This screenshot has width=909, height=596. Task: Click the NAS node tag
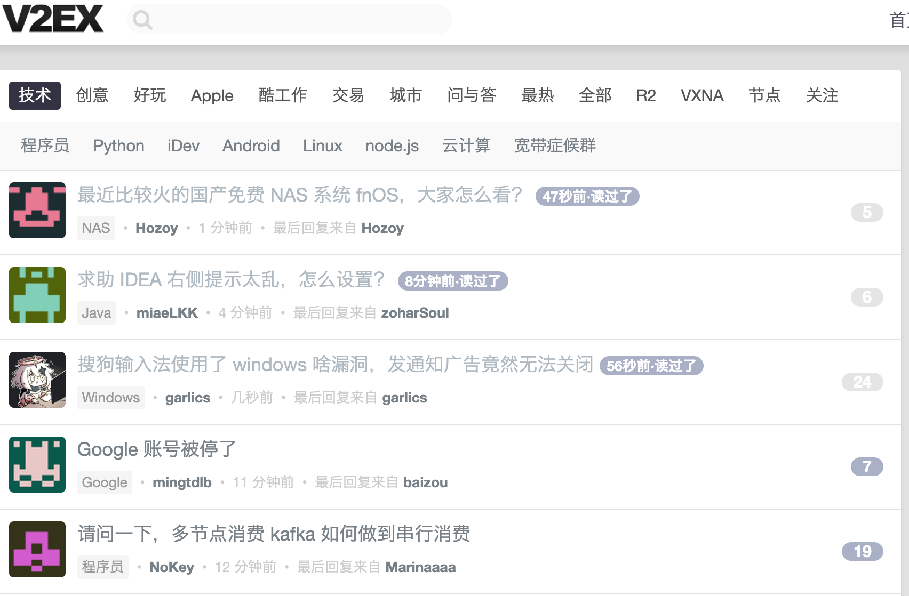96,228
